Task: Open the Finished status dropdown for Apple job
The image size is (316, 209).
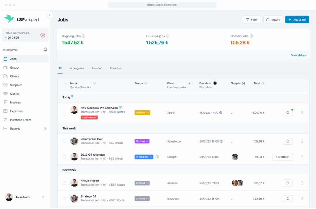Action: pyautogui.click(x=142, y=113)
